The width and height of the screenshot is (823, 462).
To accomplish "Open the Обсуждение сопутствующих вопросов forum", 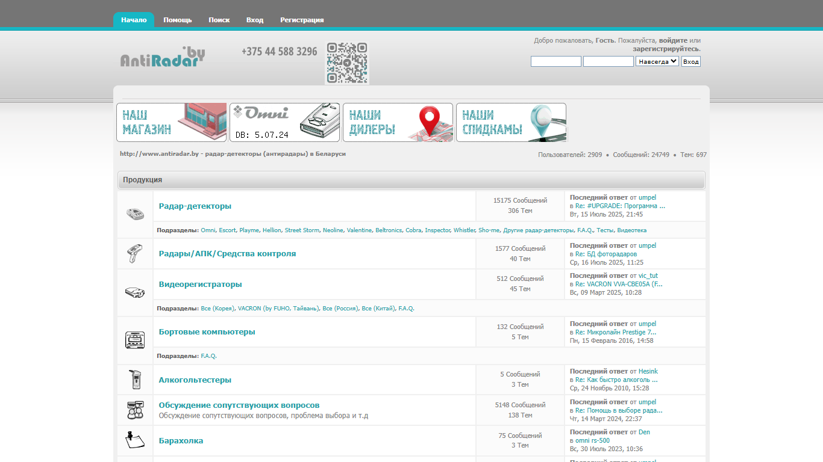I will [239, 405].
